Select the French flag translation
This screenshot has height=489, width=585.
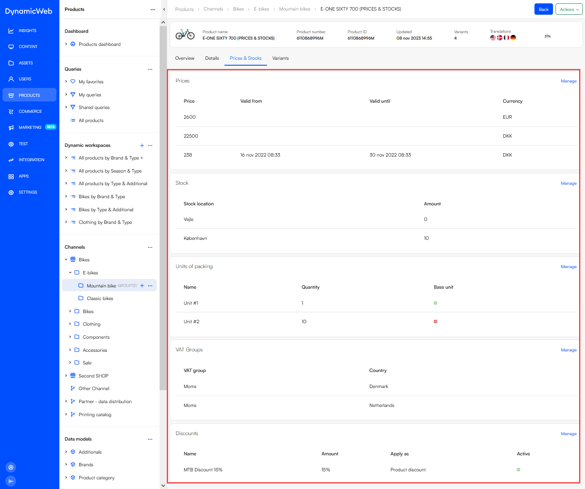tap(506, 37)
